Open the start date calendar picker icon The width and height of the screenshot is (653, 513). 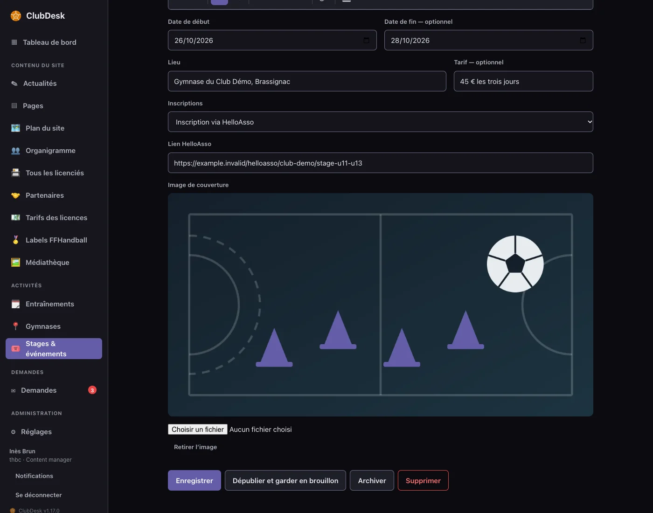366,41
